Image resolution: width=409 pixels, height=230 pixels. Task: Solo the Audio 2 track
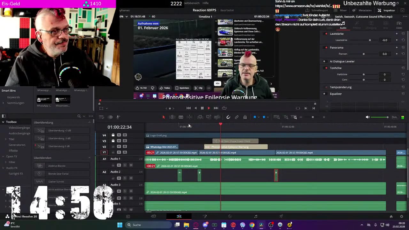coord(125,178)
